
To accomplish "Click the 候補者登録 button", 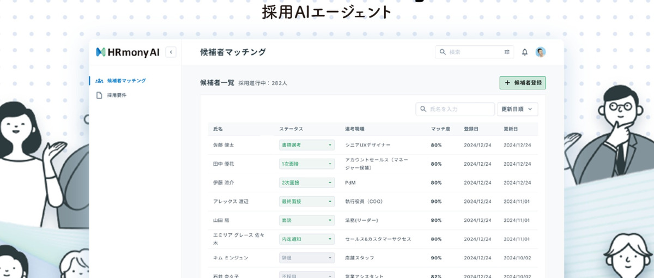I will pyautogui.click(x=523, y=83).
